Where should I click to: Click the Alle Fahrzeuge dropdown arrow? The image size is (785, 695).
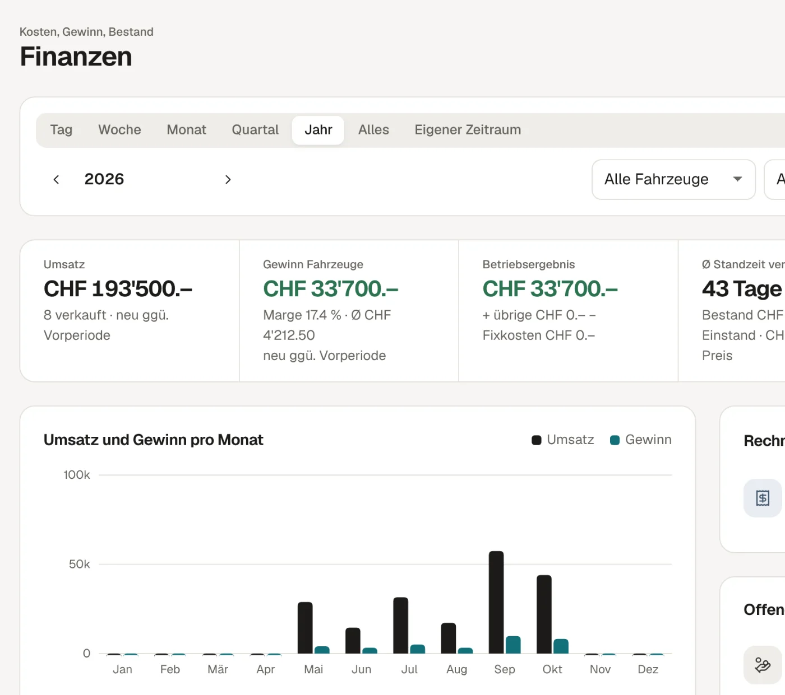coord(737,179)
